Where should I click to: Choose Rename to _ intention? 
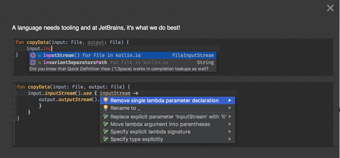click(167, 108)
